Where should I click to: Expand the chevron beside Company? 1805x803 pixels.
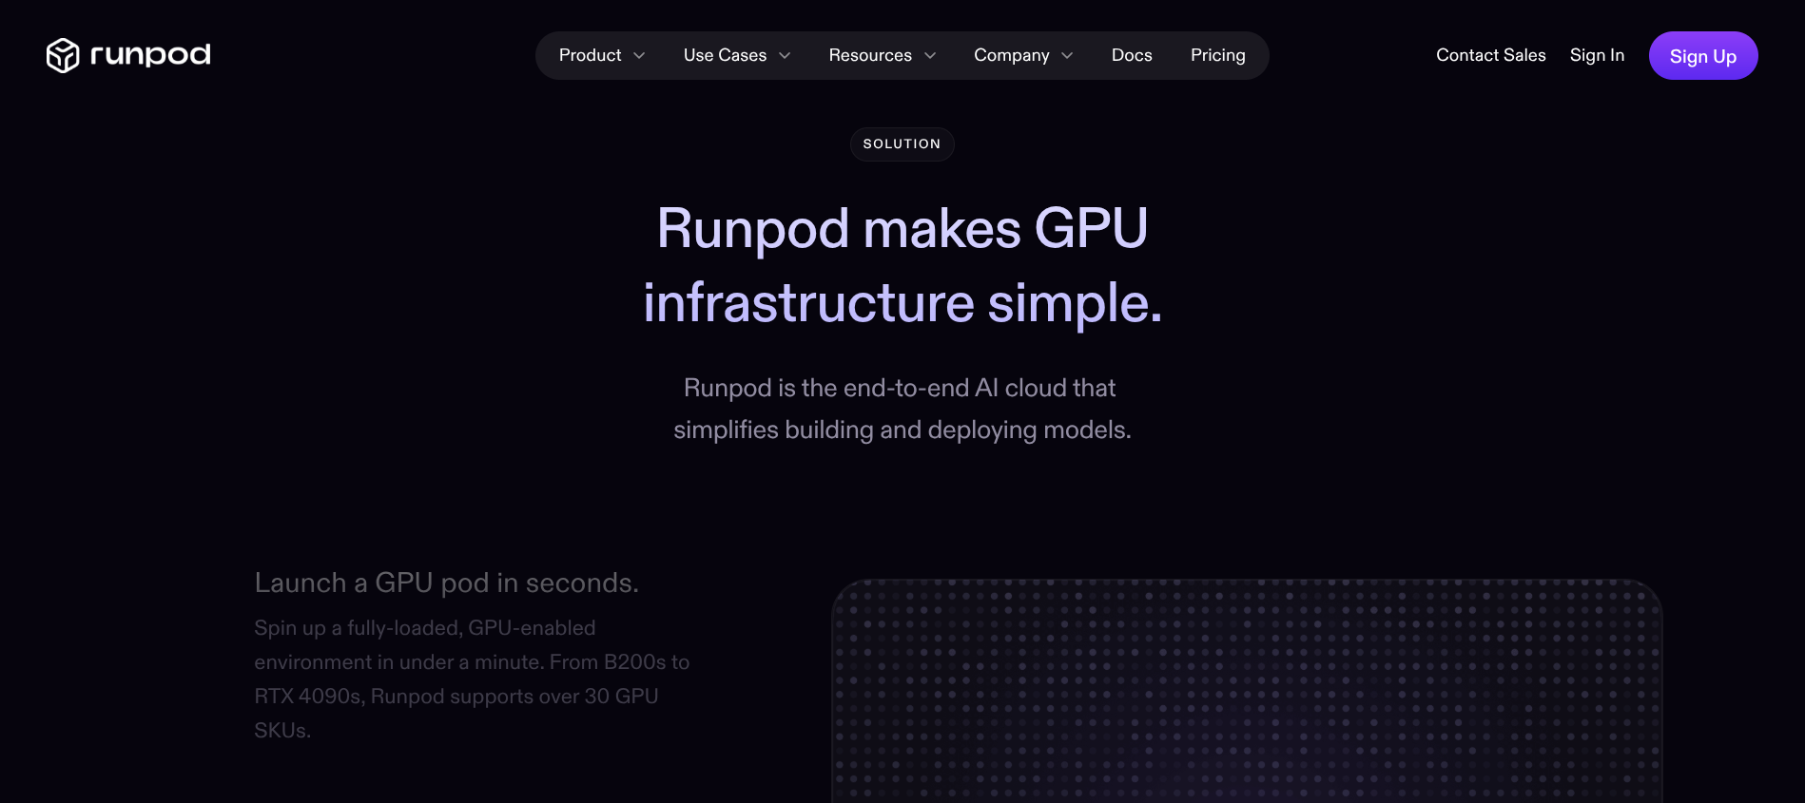pos(1067,56)
